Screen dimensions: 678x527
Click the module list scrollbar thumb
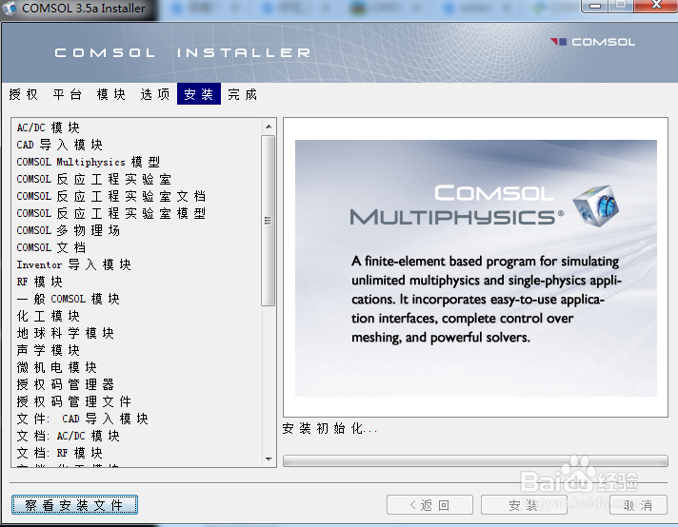click(x=269, y=221)
